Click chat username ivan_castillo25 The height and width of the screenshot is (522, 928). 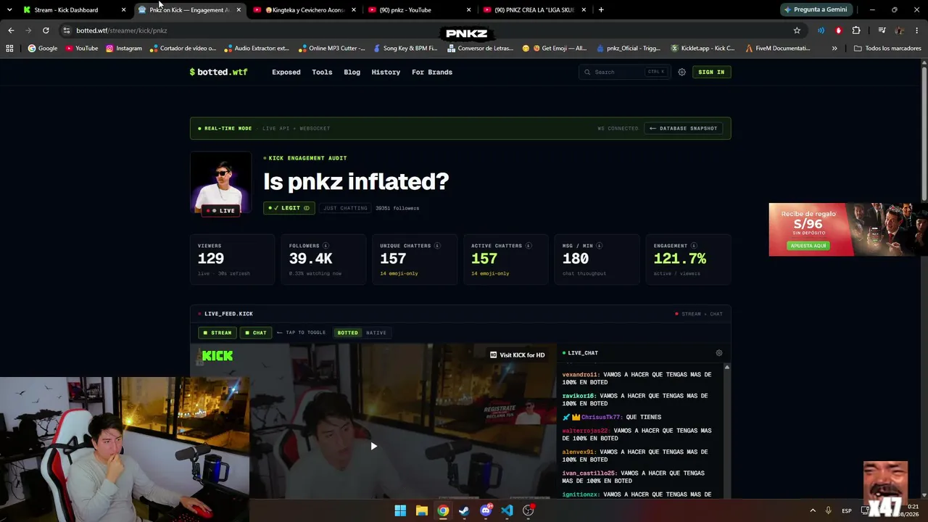pos(589,473)
